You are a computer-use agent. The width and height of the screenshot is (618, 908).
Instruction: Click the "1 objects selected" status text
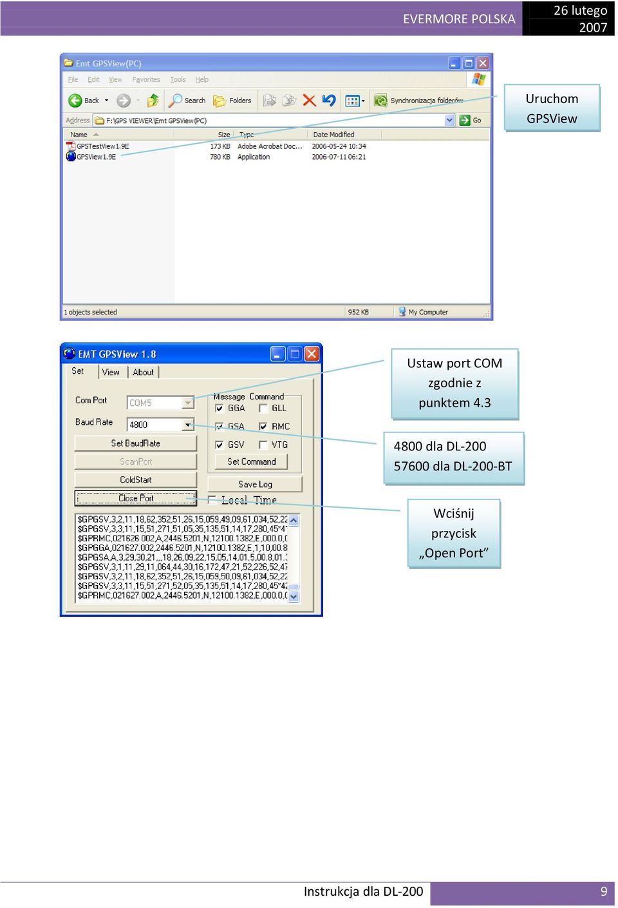coord(90,312)
